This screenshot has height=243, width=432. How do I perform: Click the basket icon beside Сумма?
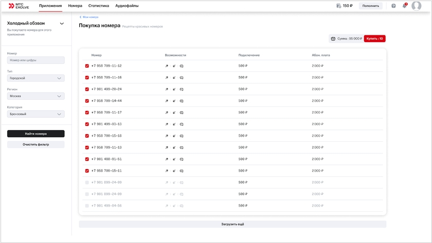pyautogui.click(x=333, y=39)
